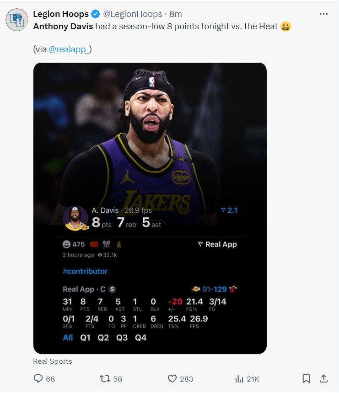Click the Real Sports source label
This screenshot has height=393, width=339.
(53, 361)
